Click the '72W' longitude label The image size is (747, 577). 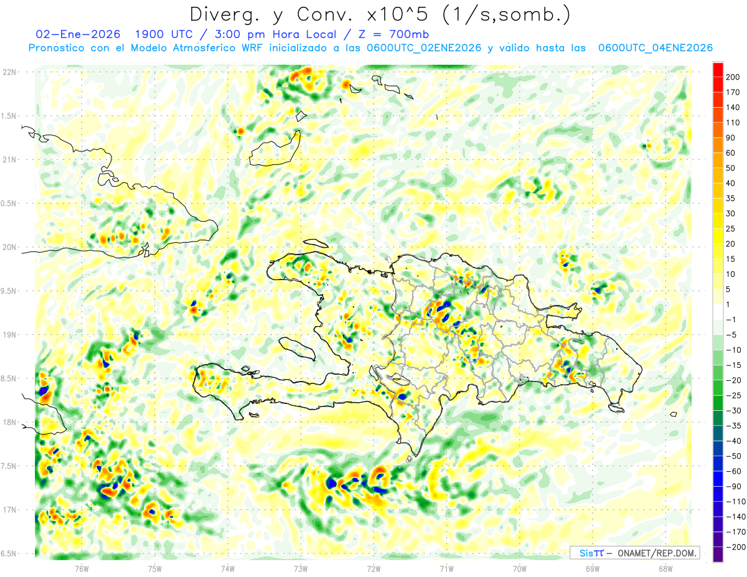coord(374,568)
